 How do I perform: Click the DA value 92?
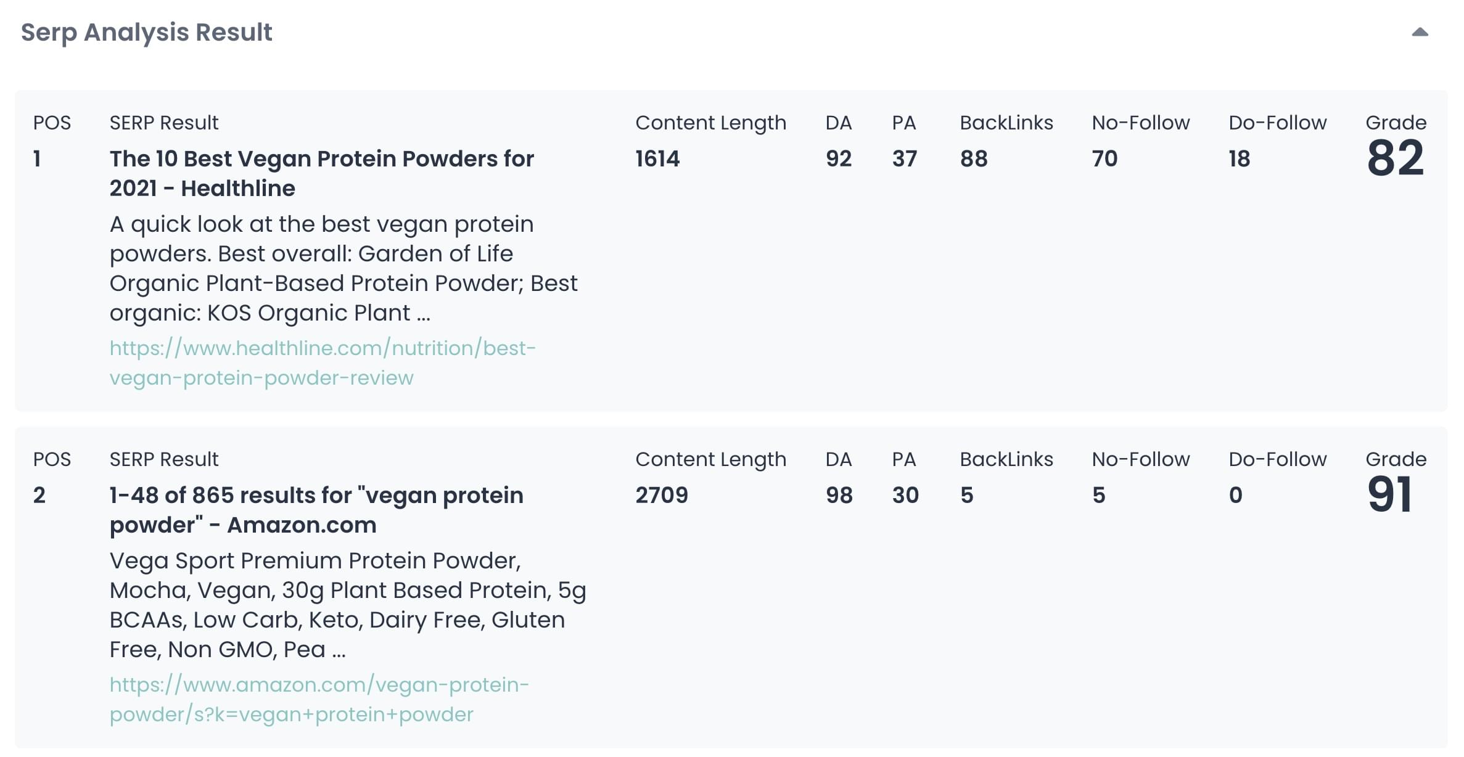tap(839, 159)
